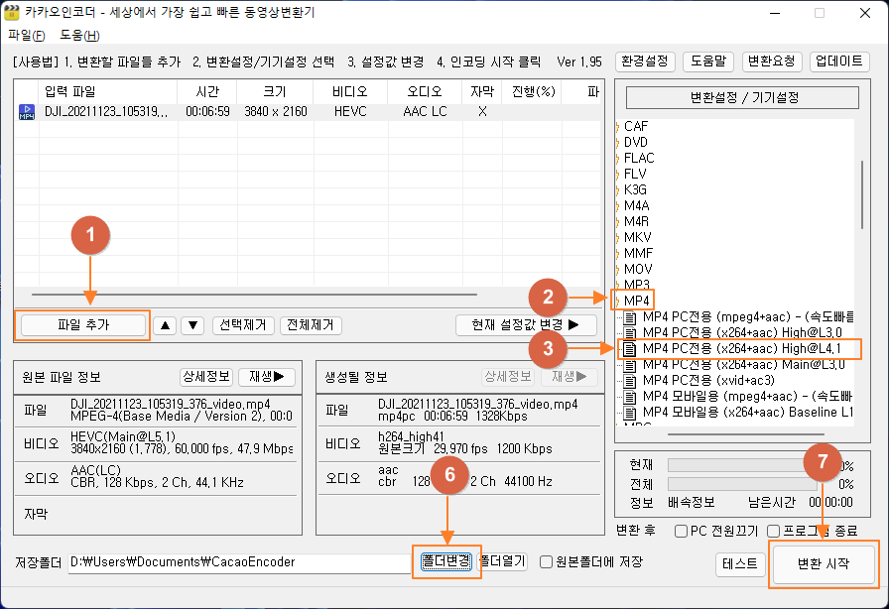Expand the M4A format group

(617, 206)
